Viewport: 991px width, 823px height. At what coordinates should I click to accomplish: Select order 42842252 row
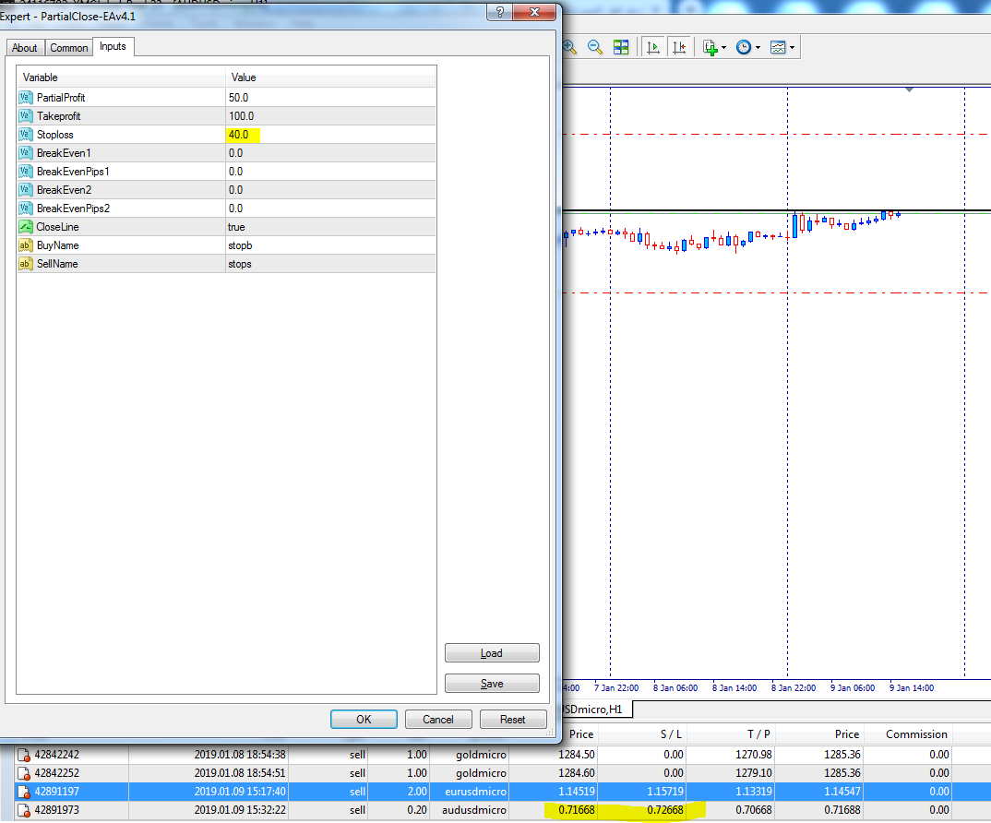point(503,773)
